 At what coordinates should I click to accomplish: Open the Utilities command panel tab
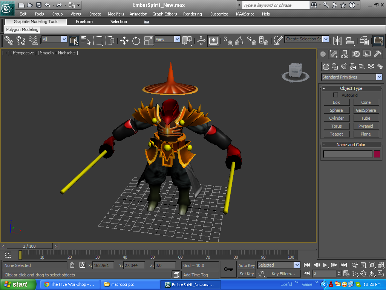[377, 54]
